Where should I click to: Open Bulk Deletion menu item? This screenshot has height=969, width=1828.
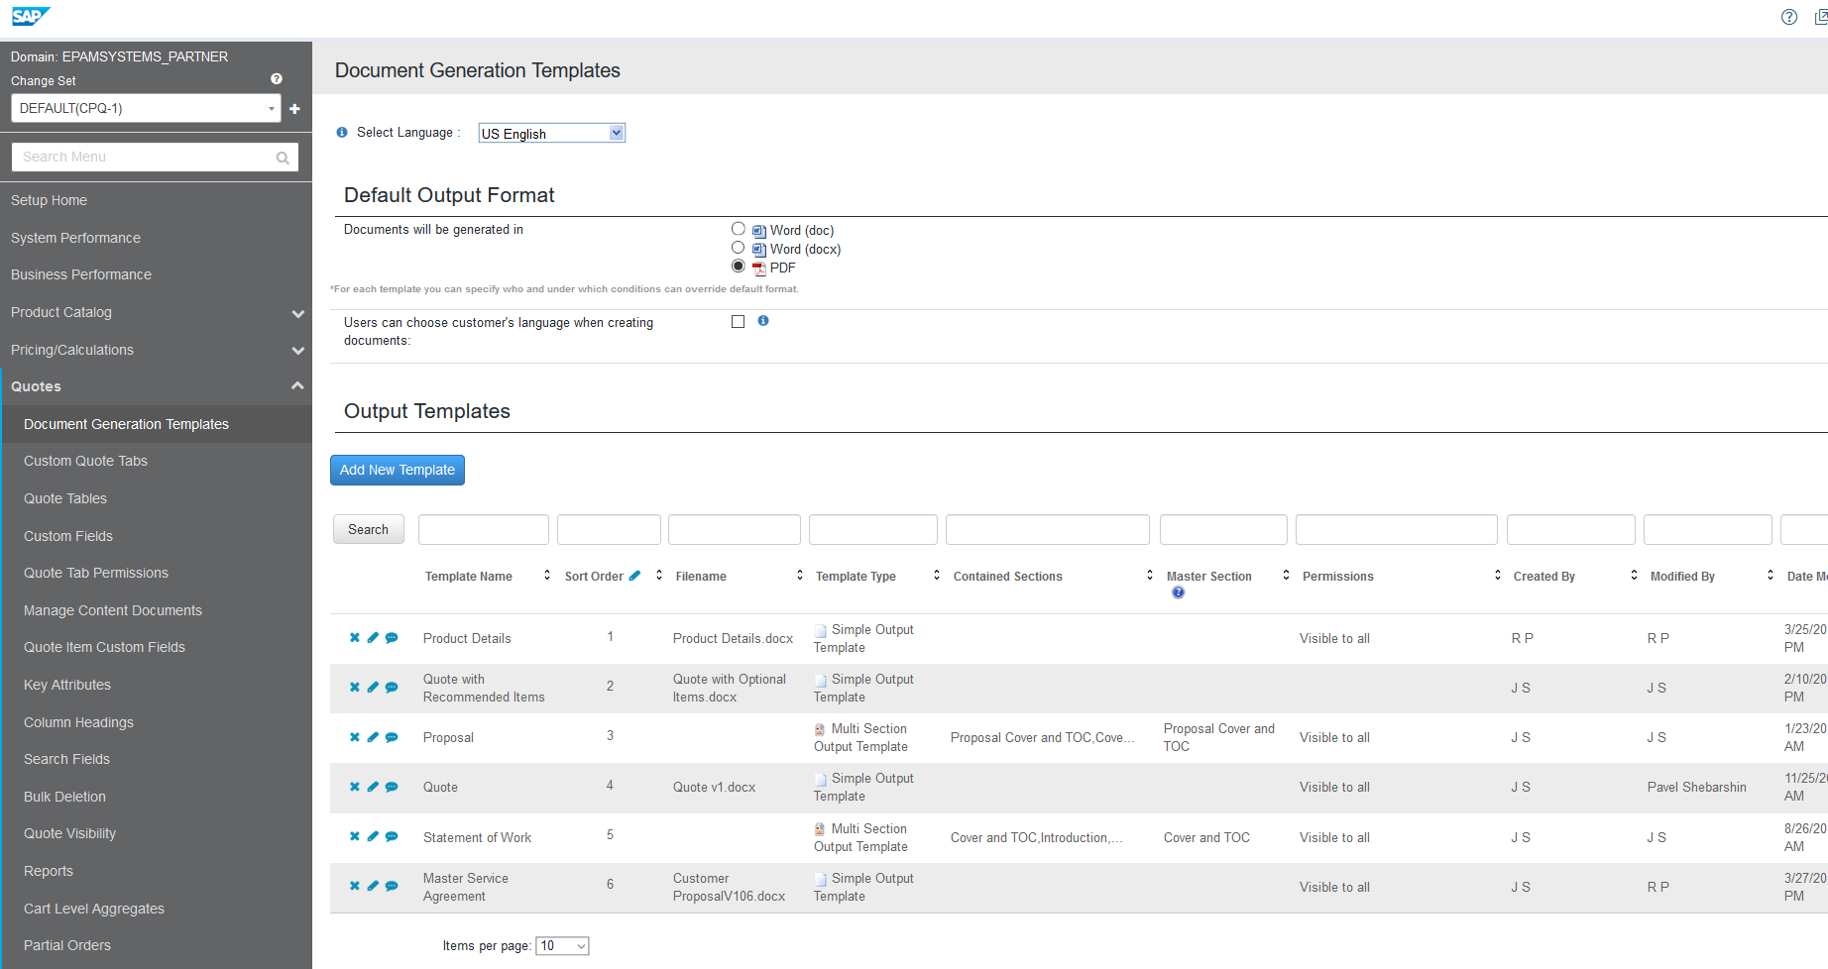coord(64,797)
